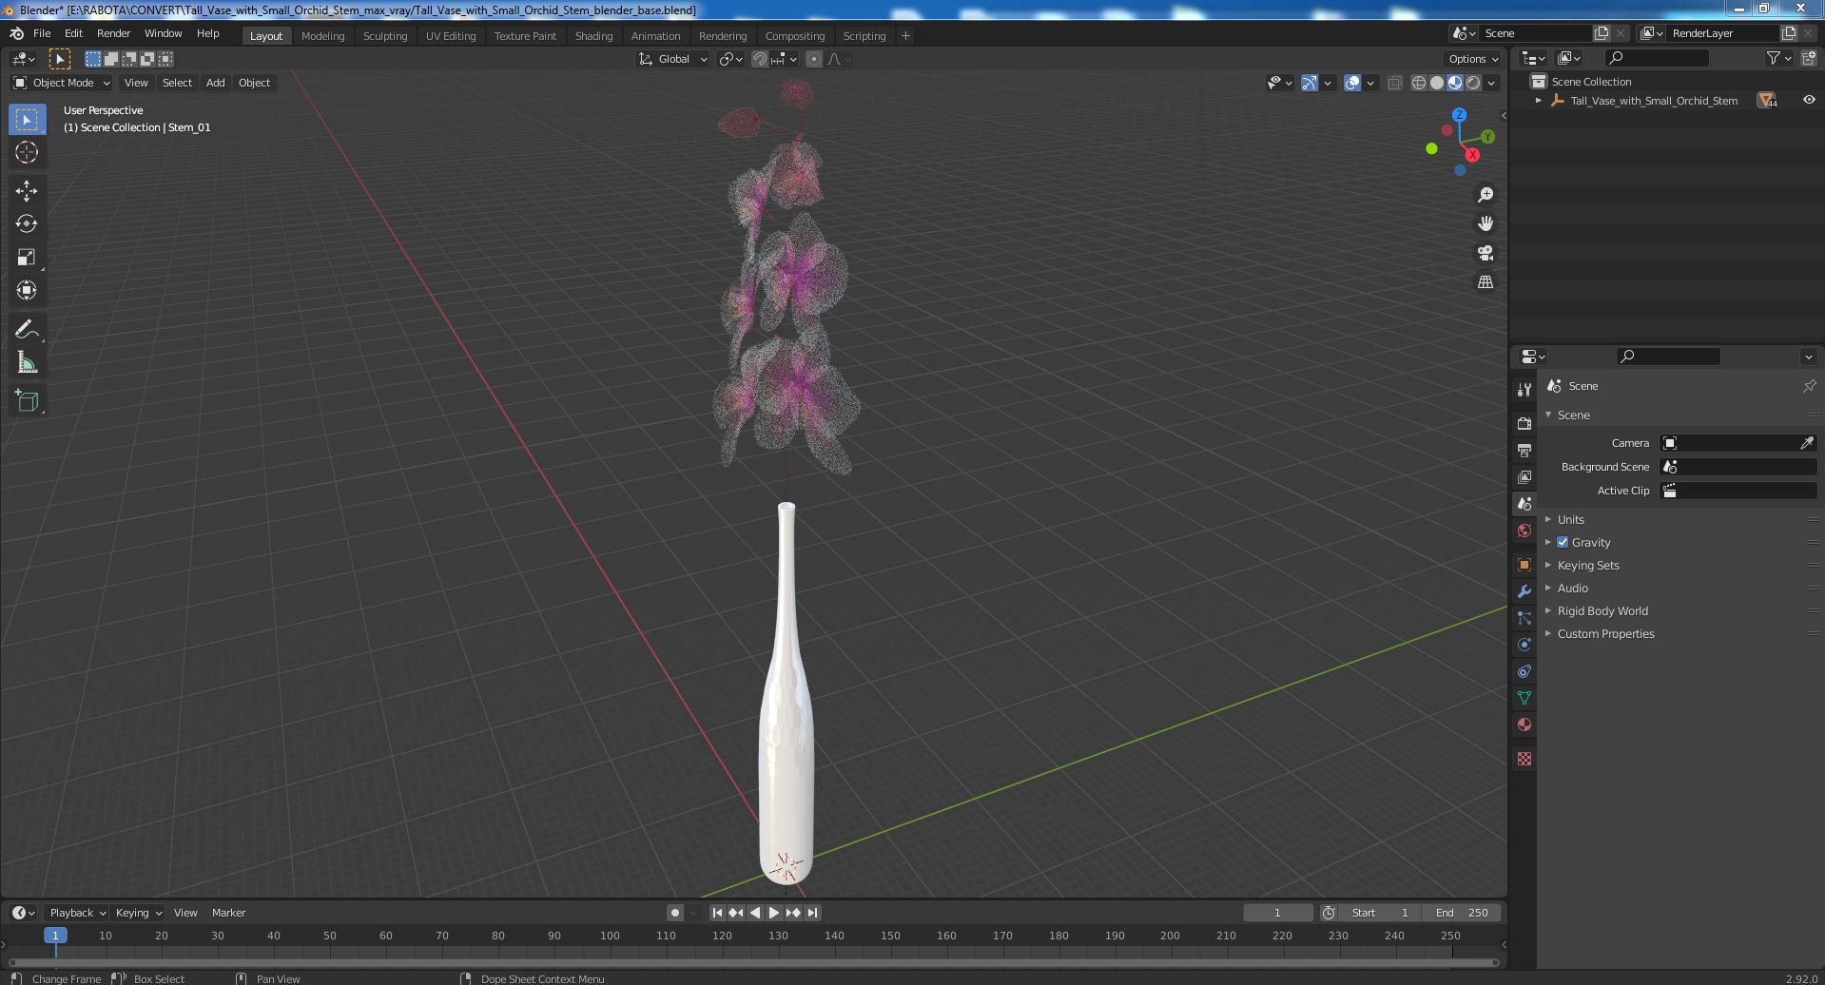
Task: Activate the Select Box tool
Action: tap(27, 119)
